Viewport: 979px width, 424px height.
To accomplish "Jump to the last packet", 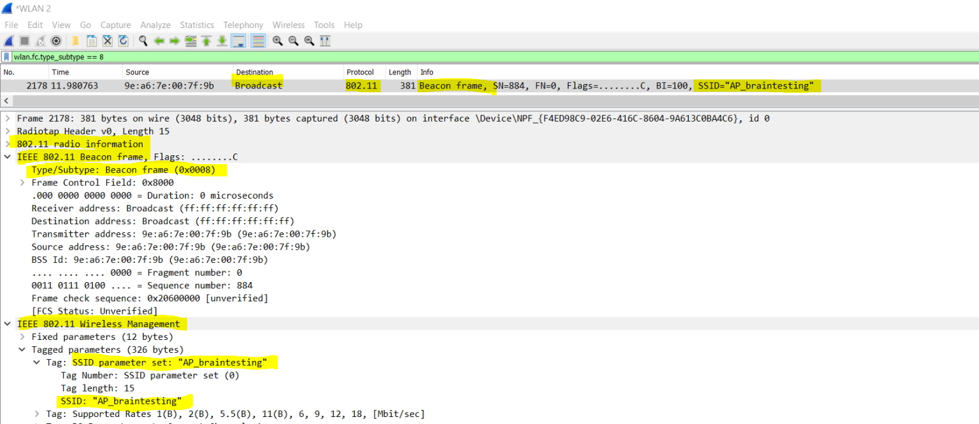I will click(x=222, y=41).
